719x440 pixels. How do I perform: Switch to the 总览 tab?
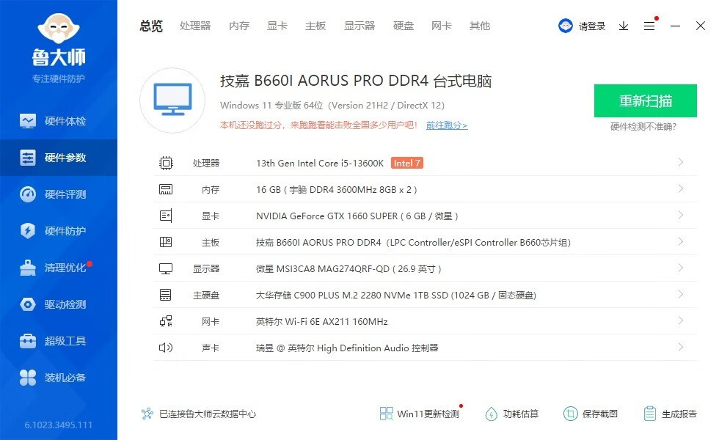click(151, 26)
